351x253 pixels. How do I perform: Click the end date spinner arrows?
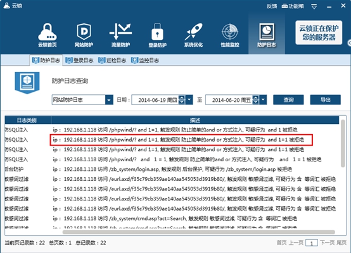pos(255,100)
